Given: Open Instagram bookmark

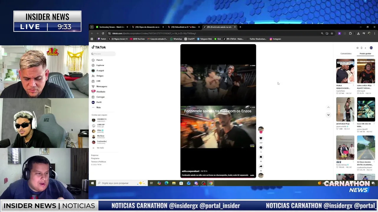Looking at the screenshot, I should coord(275,39).
